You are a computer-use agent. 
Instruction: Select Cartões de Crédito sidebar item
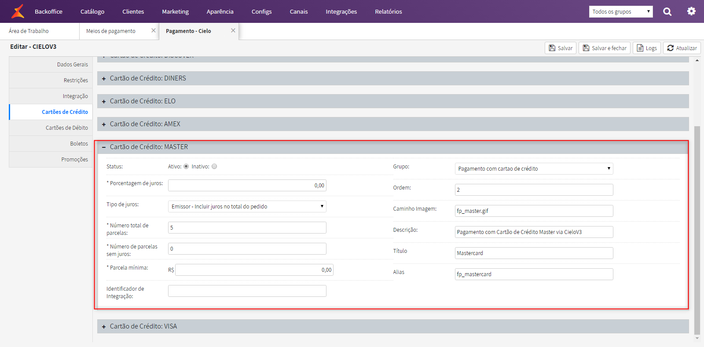coord(51,112)
